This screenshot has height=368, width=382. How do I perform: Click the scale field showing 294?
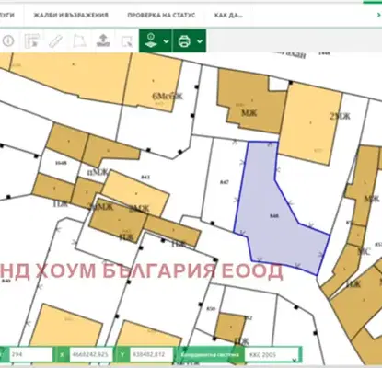click(x=31, y=354)
